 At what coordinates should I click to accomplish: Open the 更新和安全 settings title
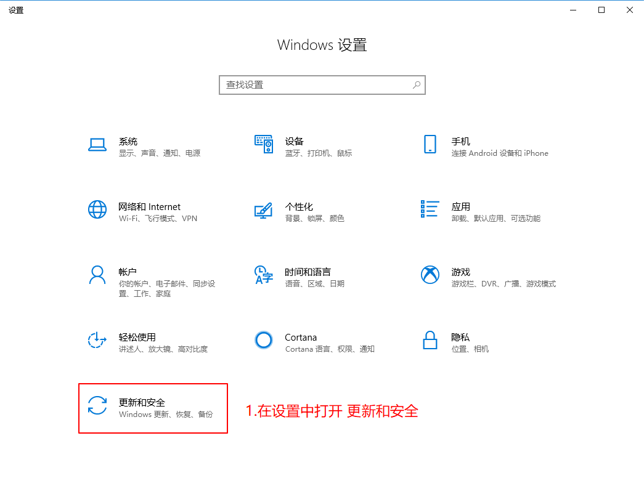pyautogui.click(x=142, y=402)
